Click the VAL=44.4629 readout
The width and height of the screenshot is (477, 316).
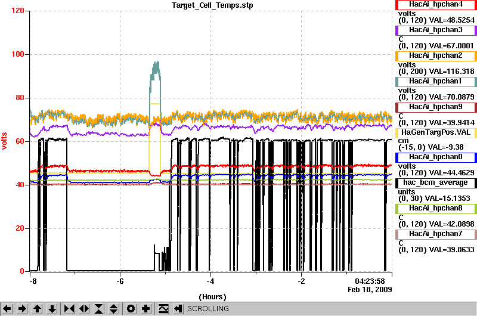click(x=451, y=173)
